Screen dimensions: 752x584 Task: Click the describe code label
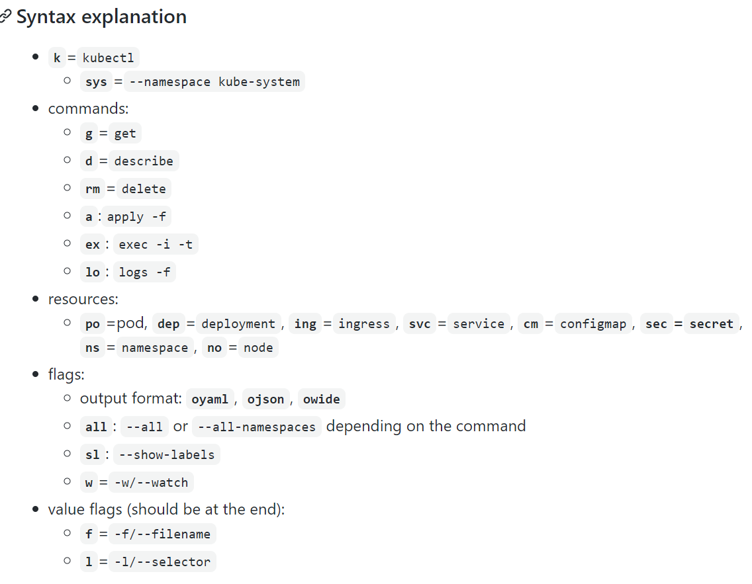pos(144,161)
